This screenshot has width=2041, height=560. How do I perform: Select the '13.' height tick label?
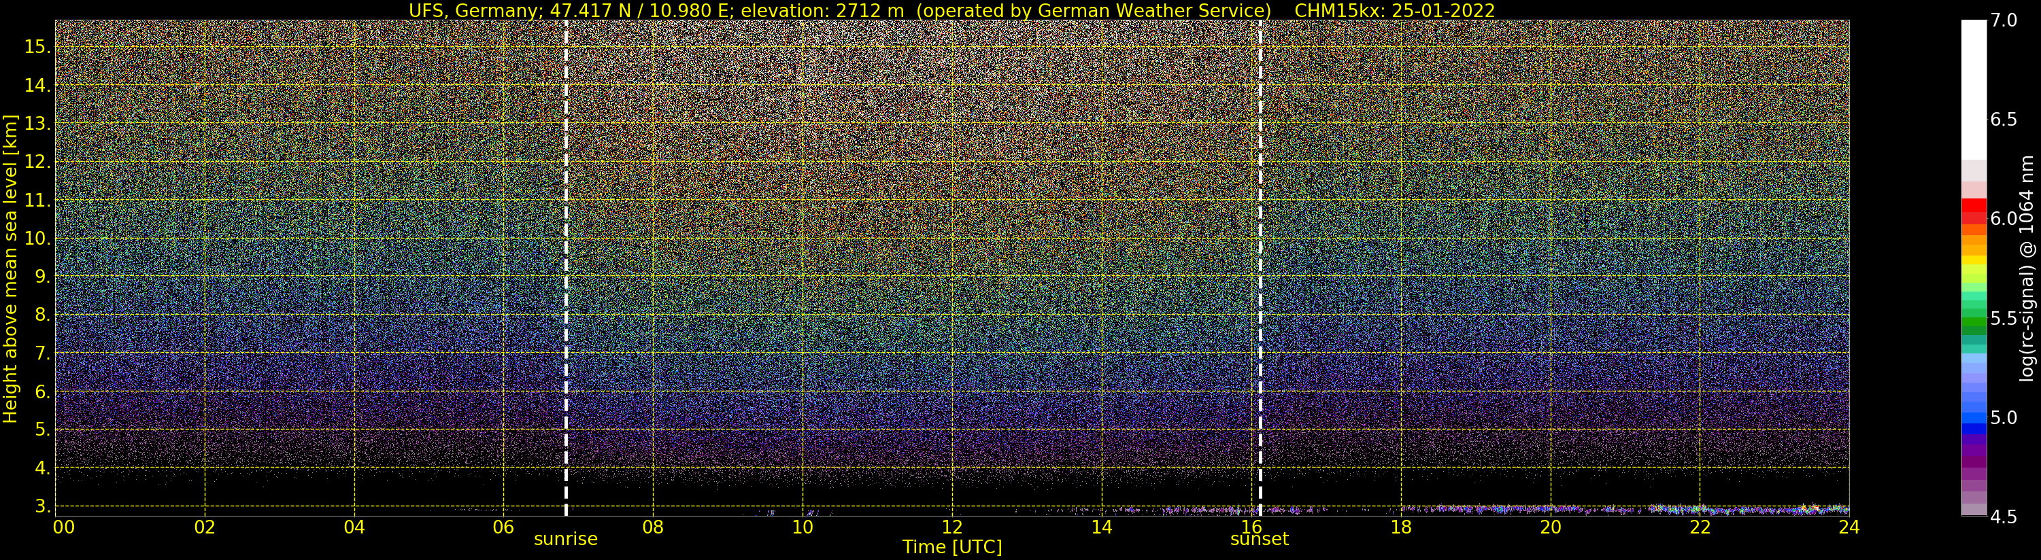[x=37, y=124]
